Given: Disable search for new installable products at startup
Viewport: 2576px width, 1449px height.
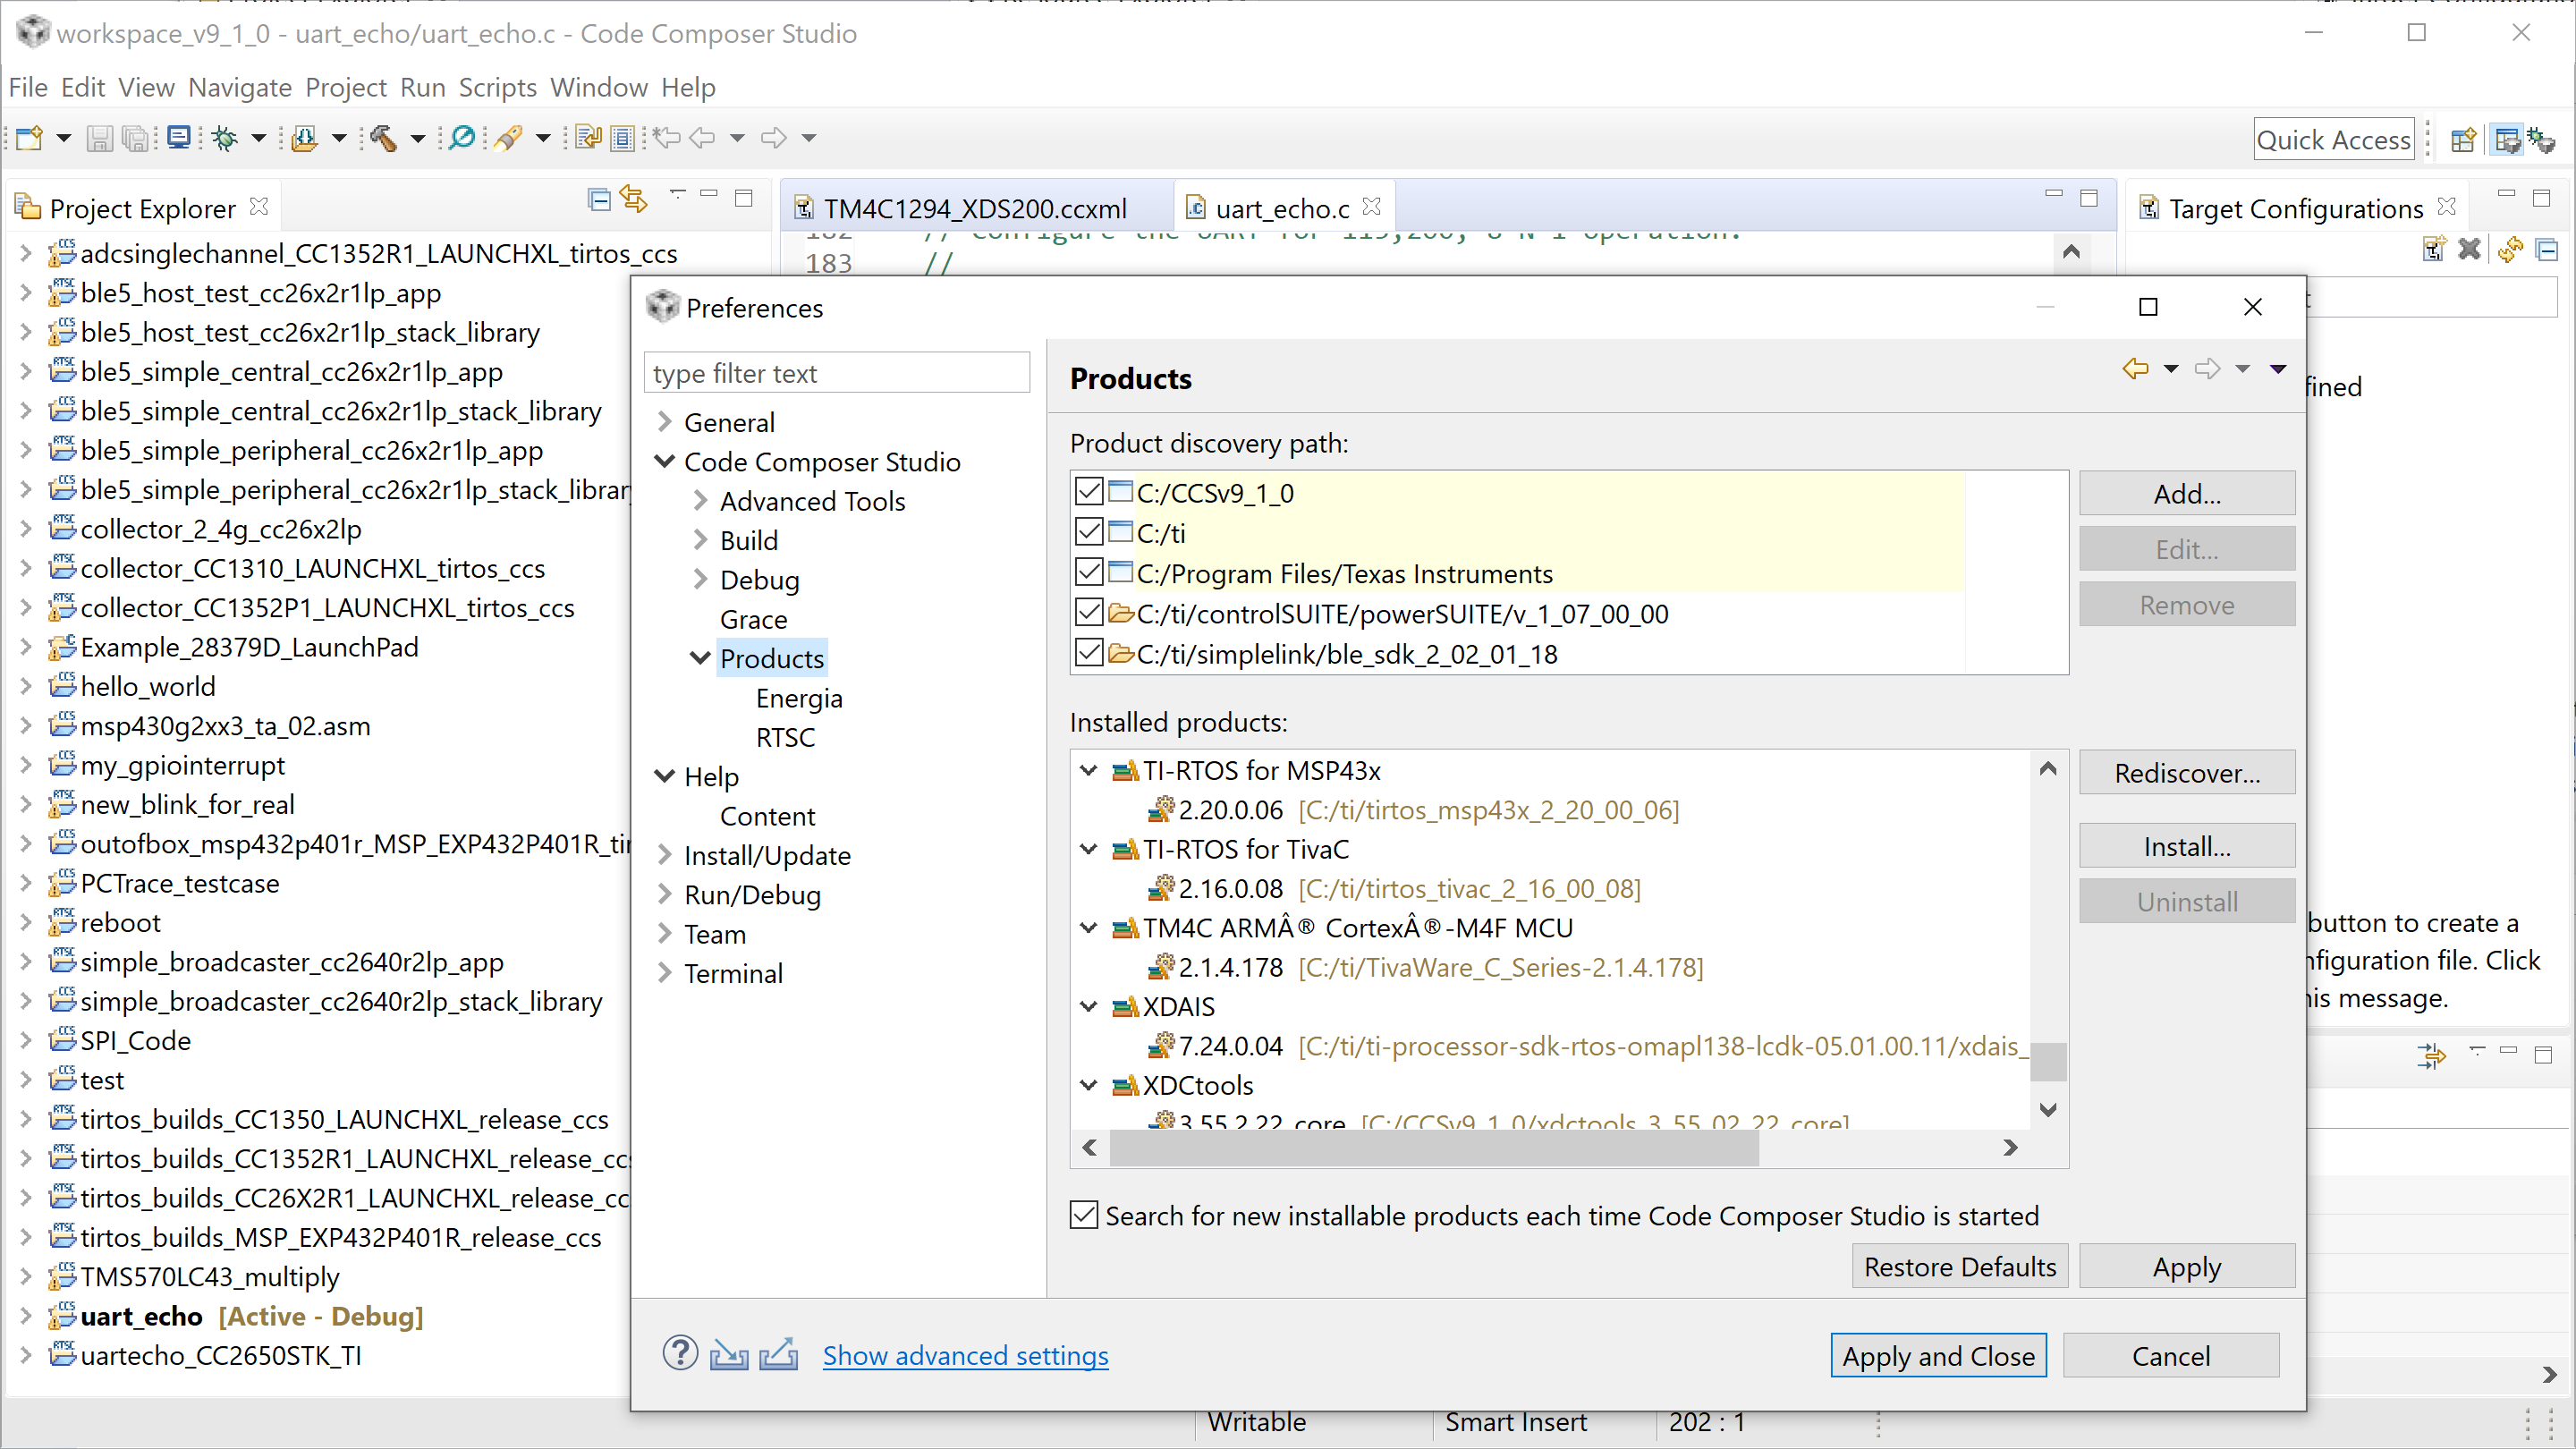Looking at the screenshot, I should (x=1084, y=1215).
